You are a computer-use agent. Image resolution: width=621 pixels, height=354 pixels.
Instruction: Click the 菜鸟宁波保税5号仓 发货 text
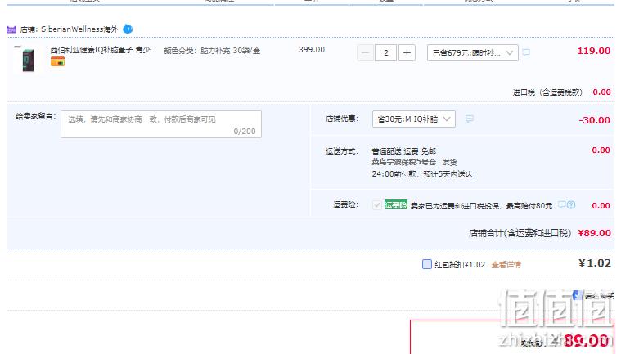pyautogui.click(x=414, y=162)
